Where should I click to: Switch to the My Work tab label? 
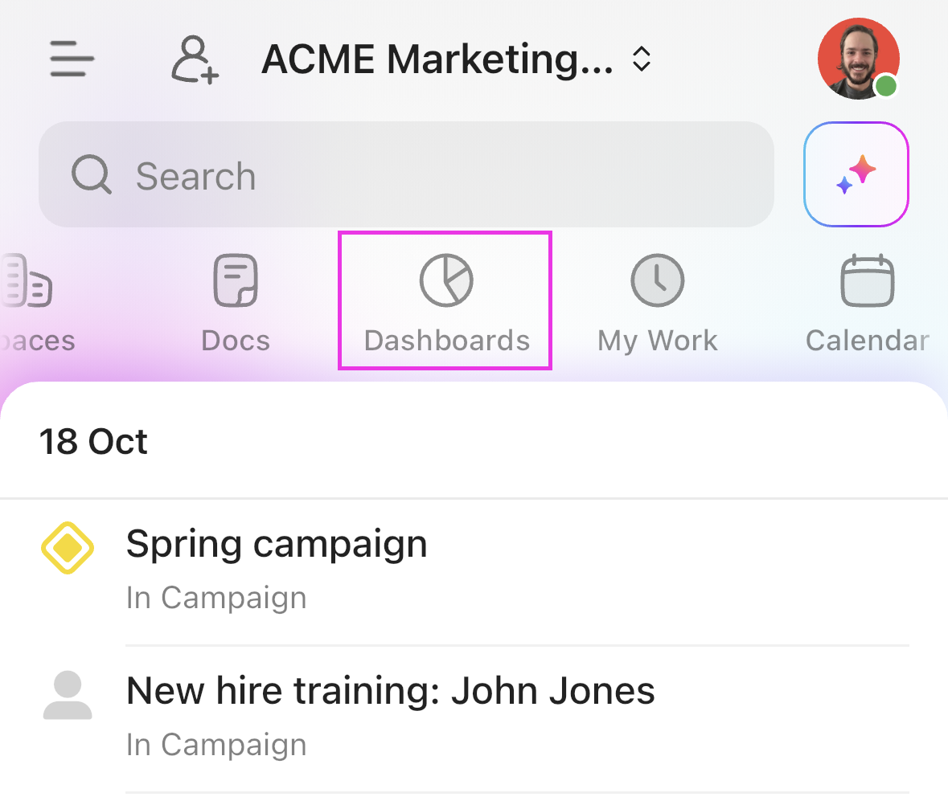point(657,341)
